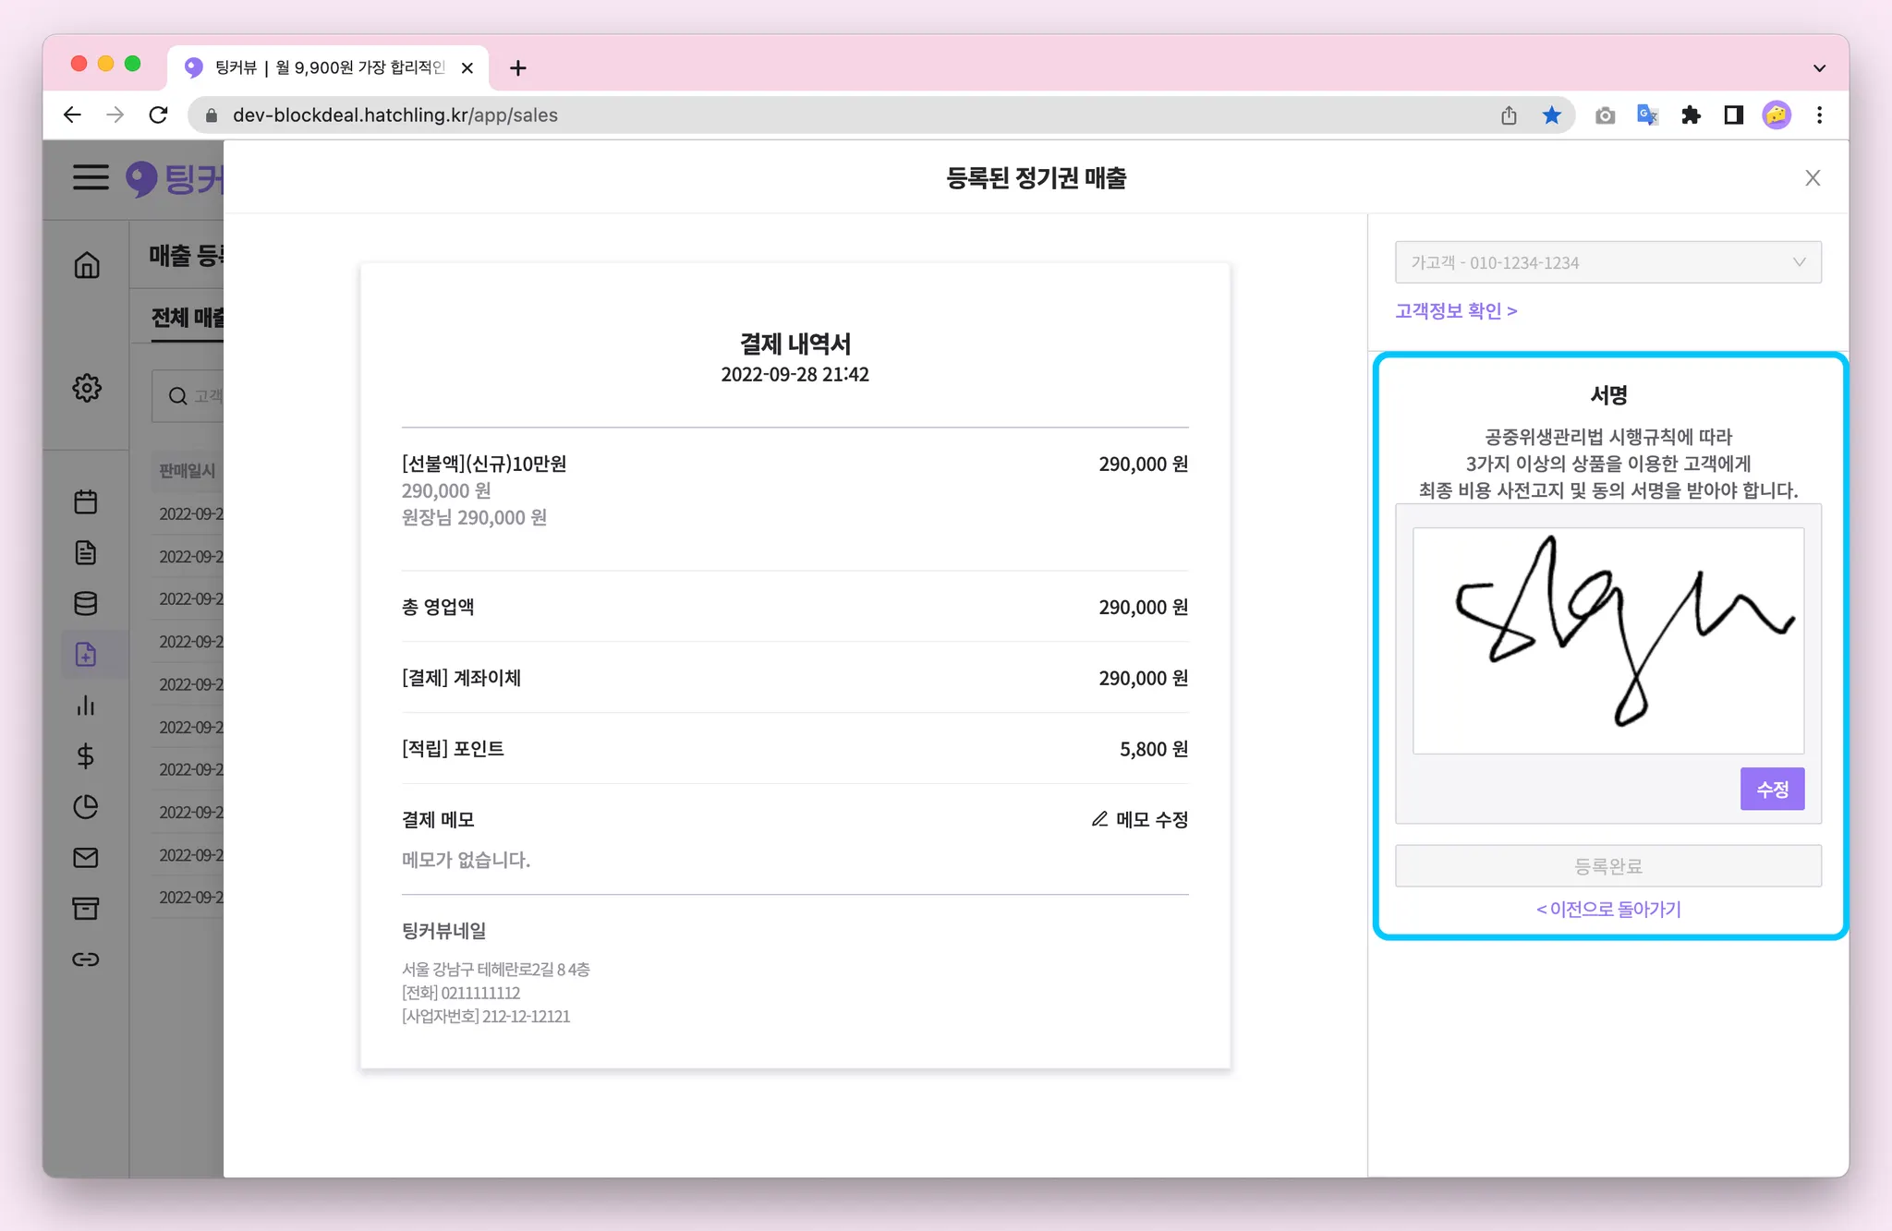Expand the 가고객 customer dropdown

click(1607, 262)
